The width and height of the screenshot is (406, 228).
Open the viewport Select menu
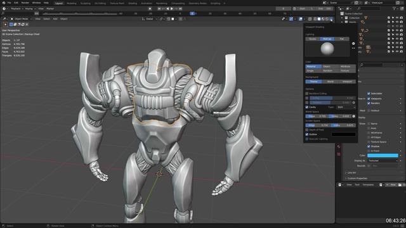[46, 19]
